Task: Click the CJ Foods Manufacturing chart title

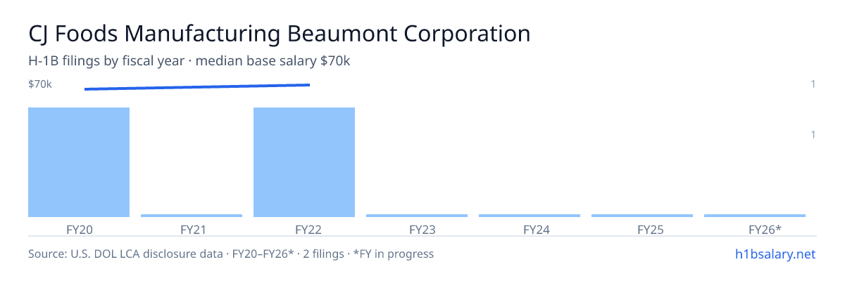Action: (279, 33)
